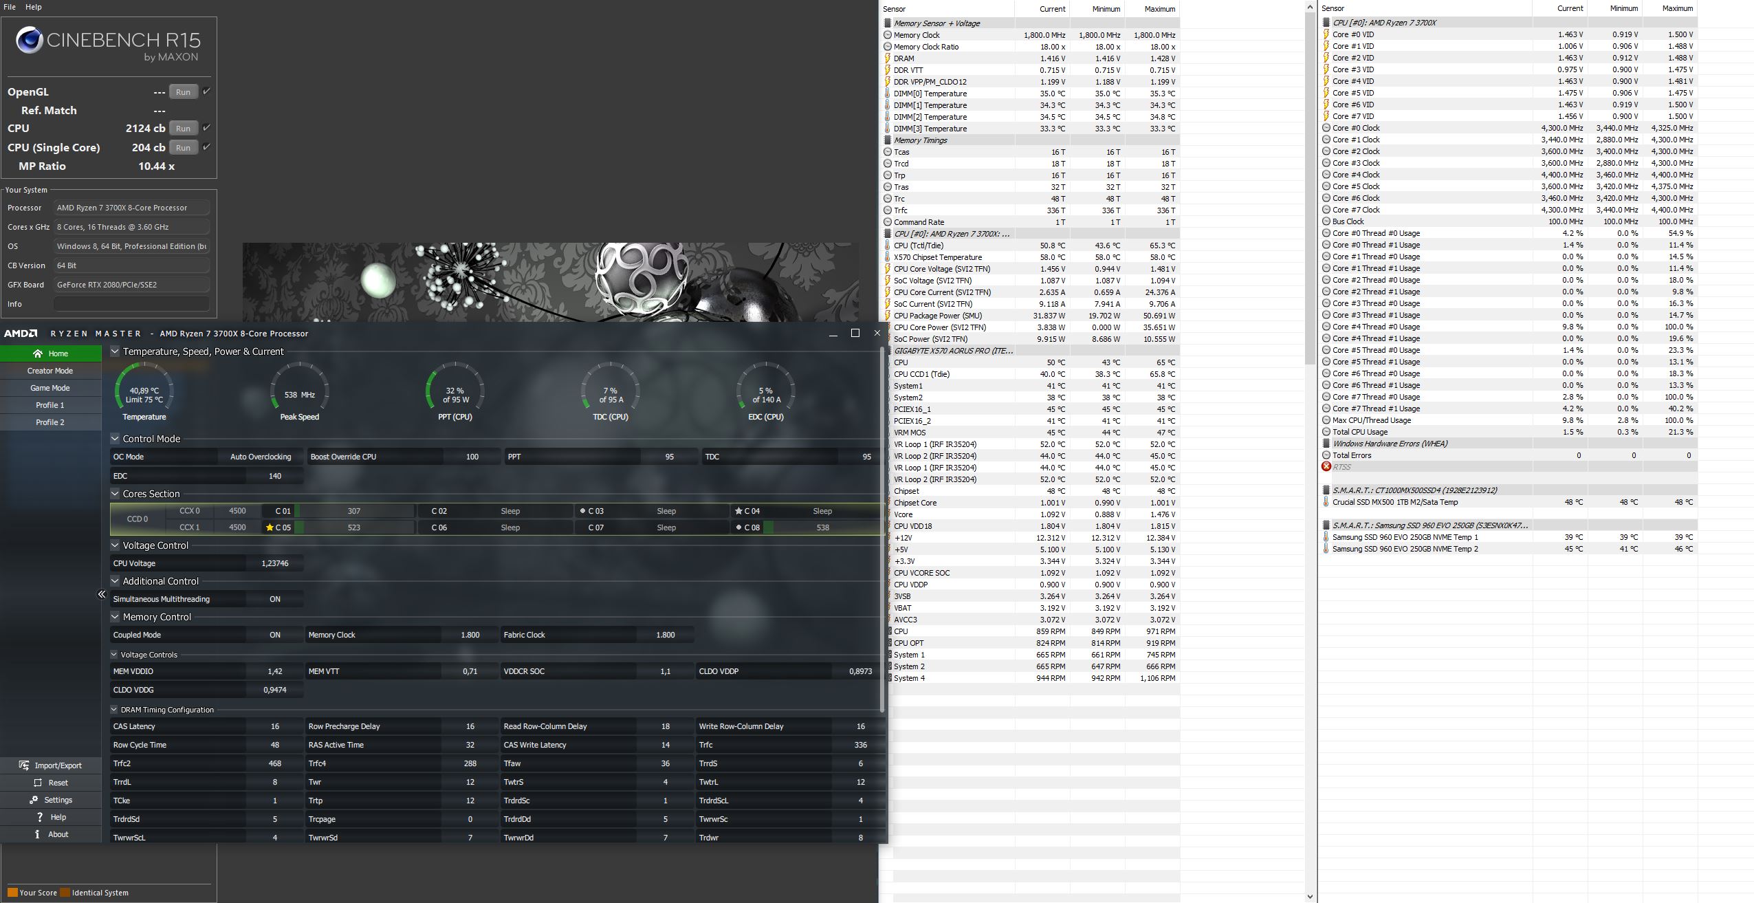Image resolution: width=1754 pixels, height=903 pixels.
Task: Click the Home house icon
Action: 38,353
